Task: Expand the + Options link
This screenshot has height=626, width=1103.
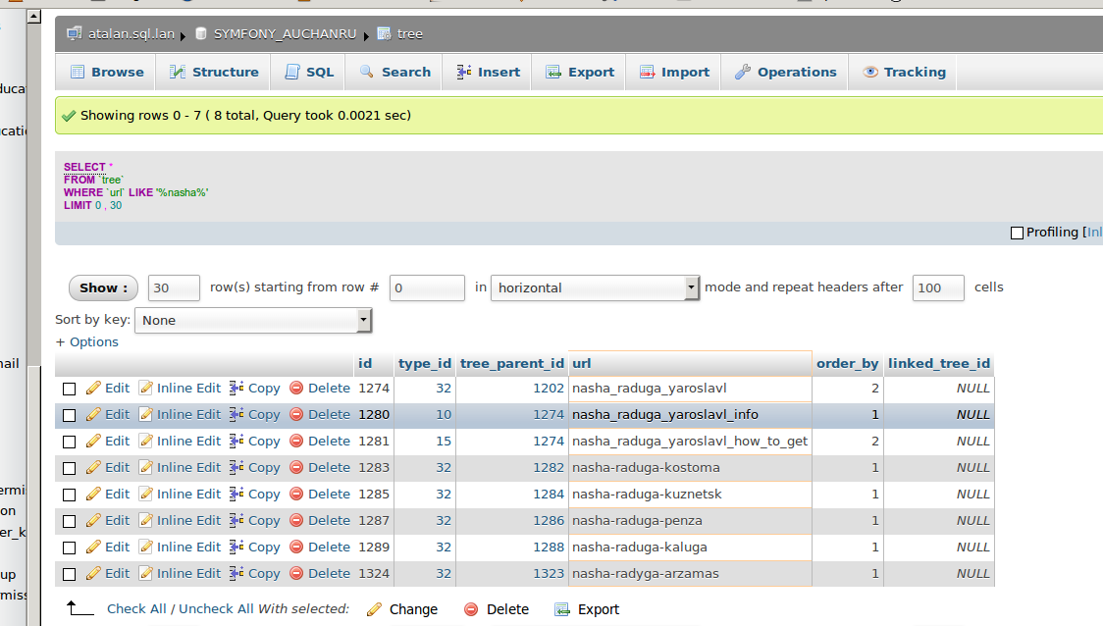Action: (x=87, y=341)
